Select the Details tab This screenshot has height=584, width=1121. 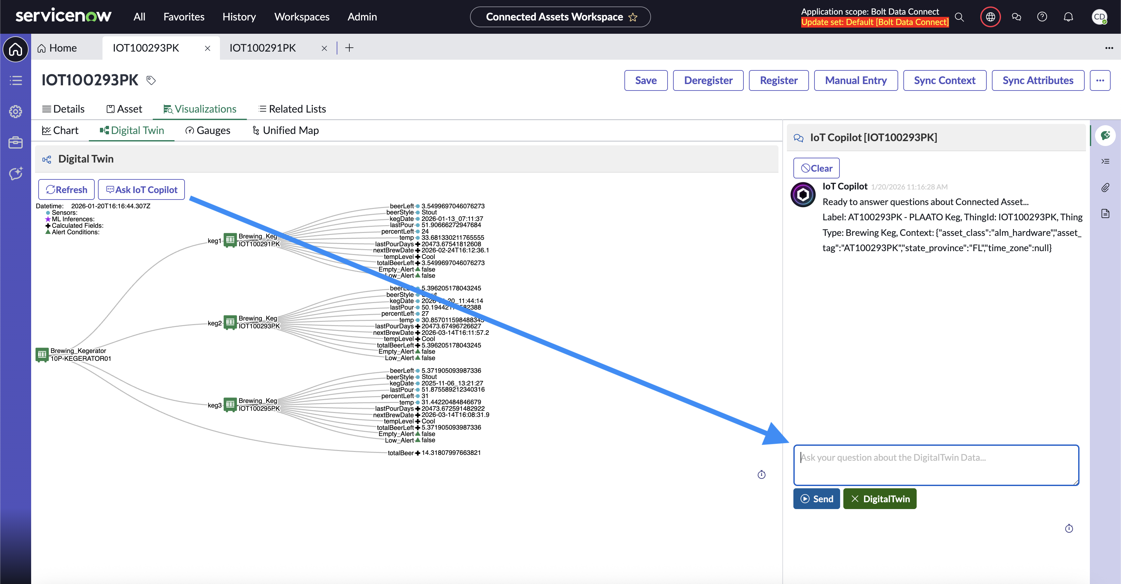64,109
